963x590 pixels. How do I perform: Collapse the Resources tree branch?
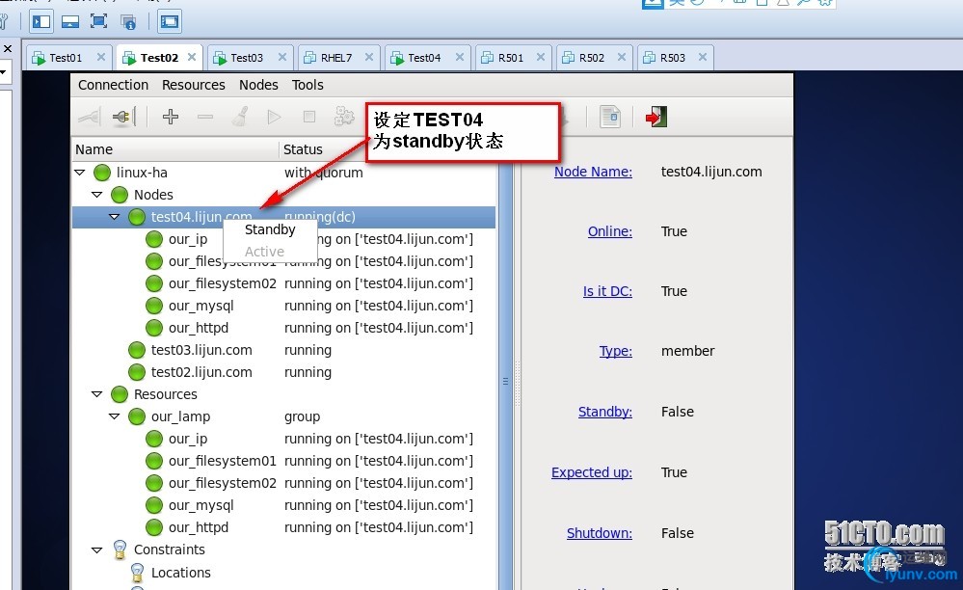(x=97, y=394)
